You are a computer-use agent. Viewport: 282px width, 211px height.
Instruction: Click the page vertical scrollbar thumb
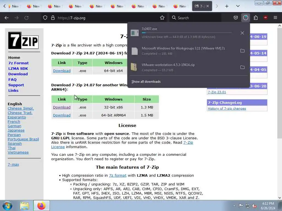[280, 84]
